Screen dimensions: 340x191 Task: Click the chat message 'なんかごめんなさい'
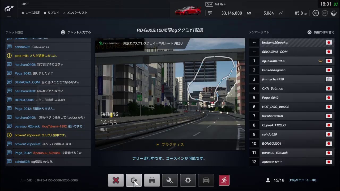pyautogui.click(x=50, y=91)
